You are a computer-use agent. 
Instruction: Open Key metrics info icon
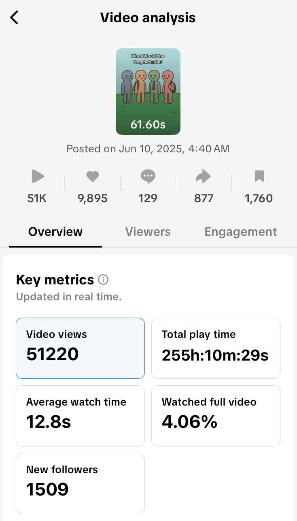point(103,280)
